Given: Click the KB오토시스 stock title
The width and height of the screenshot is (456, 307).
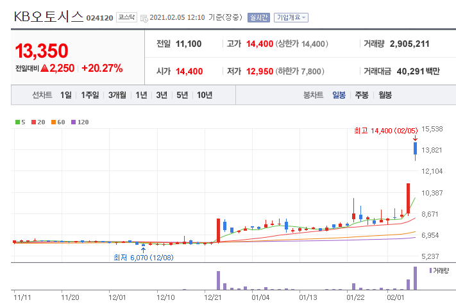Looking at the screenshot, I should coord(49,17).
